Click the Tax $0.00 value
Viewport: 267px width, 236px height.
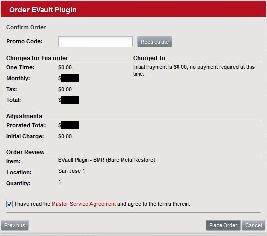(65, 89)
